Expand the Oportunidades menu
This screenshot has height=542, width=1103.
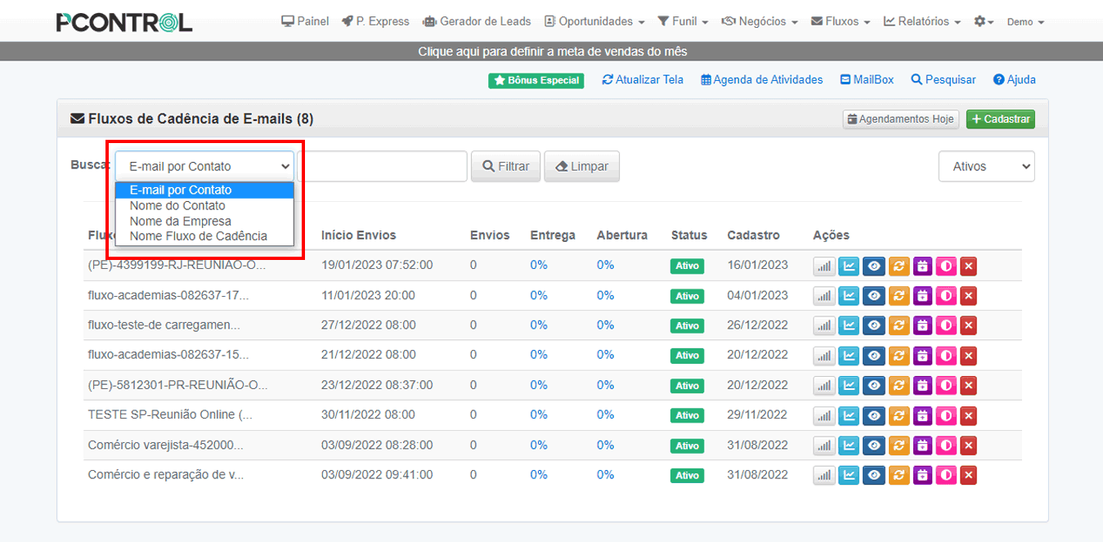click(594, 21)
